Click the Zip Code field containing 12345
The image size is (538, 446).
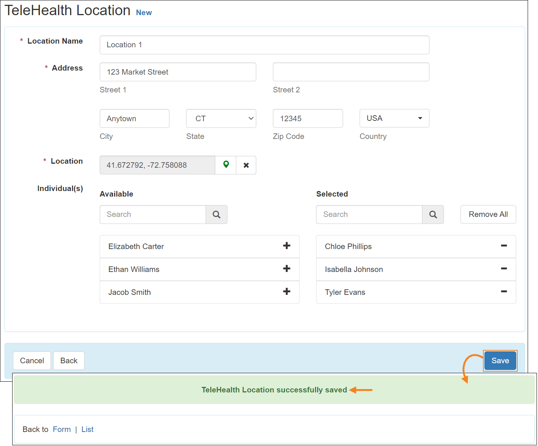point(308,118)
